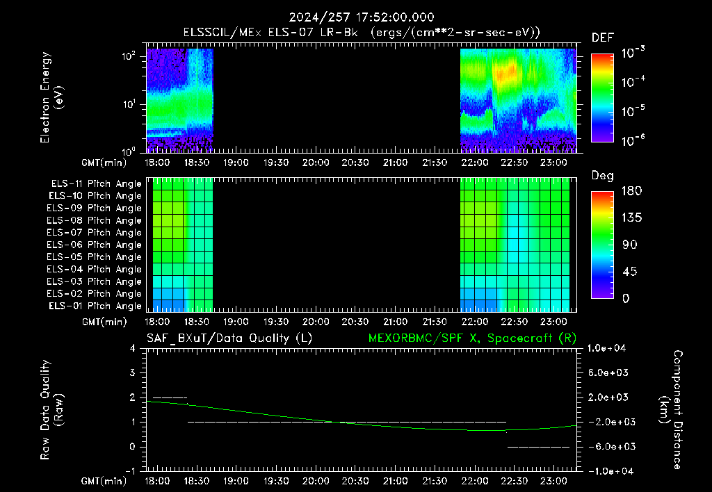The image size is (712, 492).
Task: Click the green MEXORBMC/SPF X, Spacecraft (R) legend
Action: [x=472, y=338]
